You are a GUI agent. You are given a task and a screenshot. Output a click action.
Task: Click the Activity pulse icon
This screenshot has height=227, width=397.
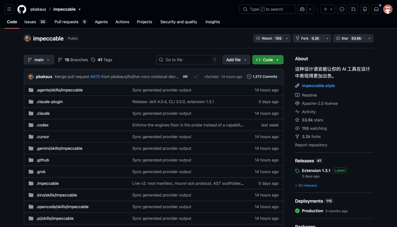pyautogui.click(x=297, y=112)
